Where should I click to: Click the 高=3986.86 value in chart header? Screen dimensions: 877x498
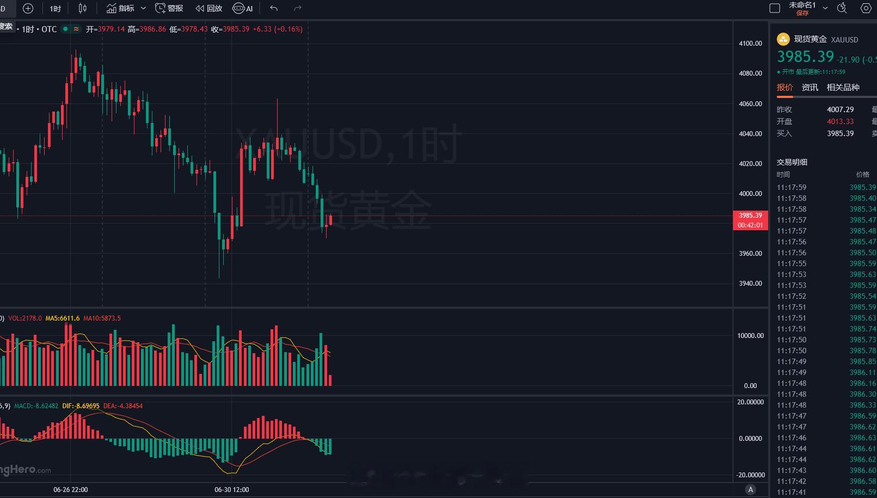pyautogui.click(x=147, y=29)
